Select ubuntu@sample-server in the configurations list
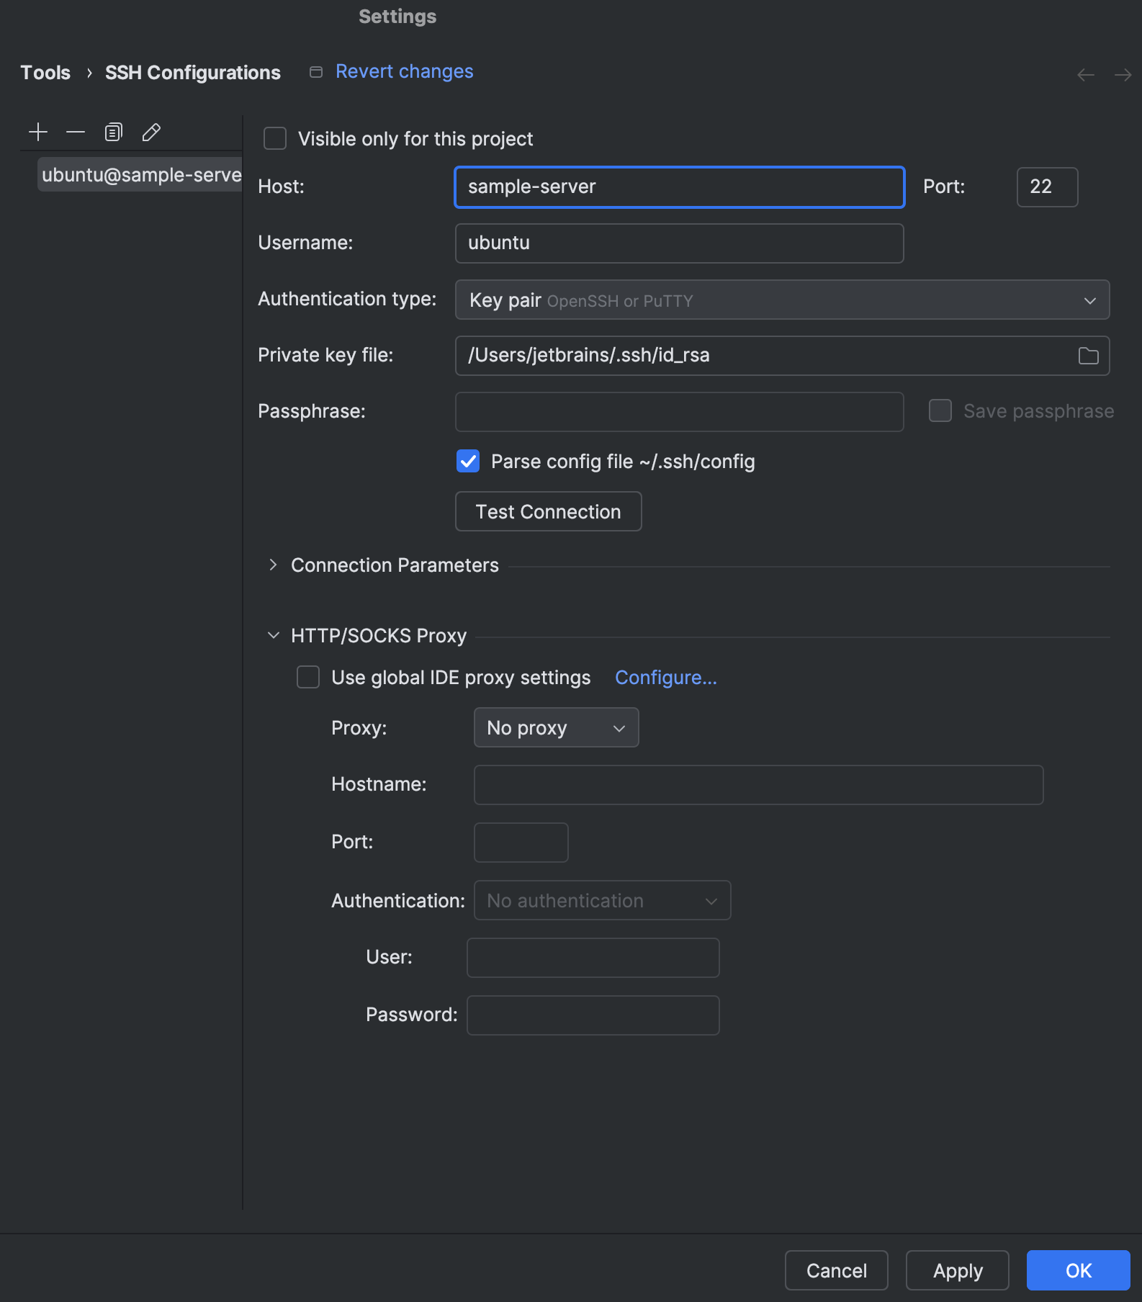The width and height of the screenshot is (1142, 1302). (140, 175)
